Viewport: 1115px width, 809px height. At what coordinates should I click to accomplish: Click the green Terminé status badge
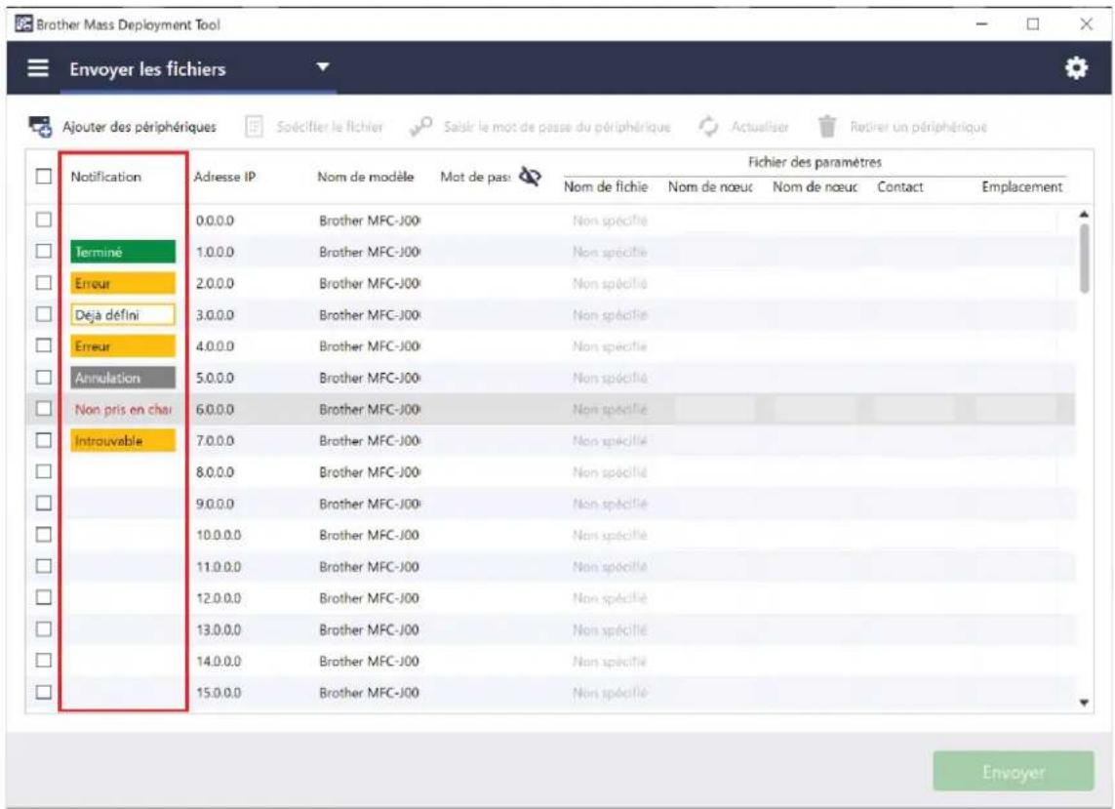pyautogui.click(x=123, y=251)
